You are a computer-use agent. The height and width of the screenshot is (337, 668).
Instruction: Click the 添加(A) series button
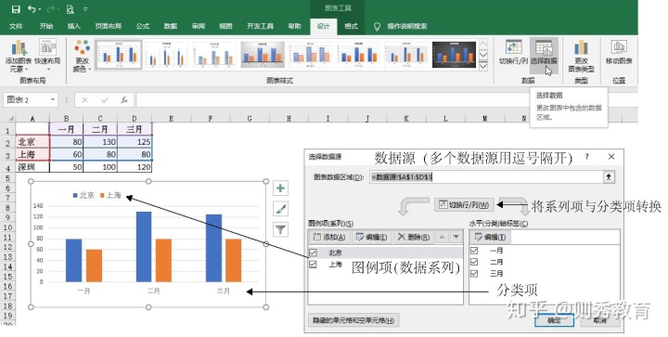tap(328, 237)
